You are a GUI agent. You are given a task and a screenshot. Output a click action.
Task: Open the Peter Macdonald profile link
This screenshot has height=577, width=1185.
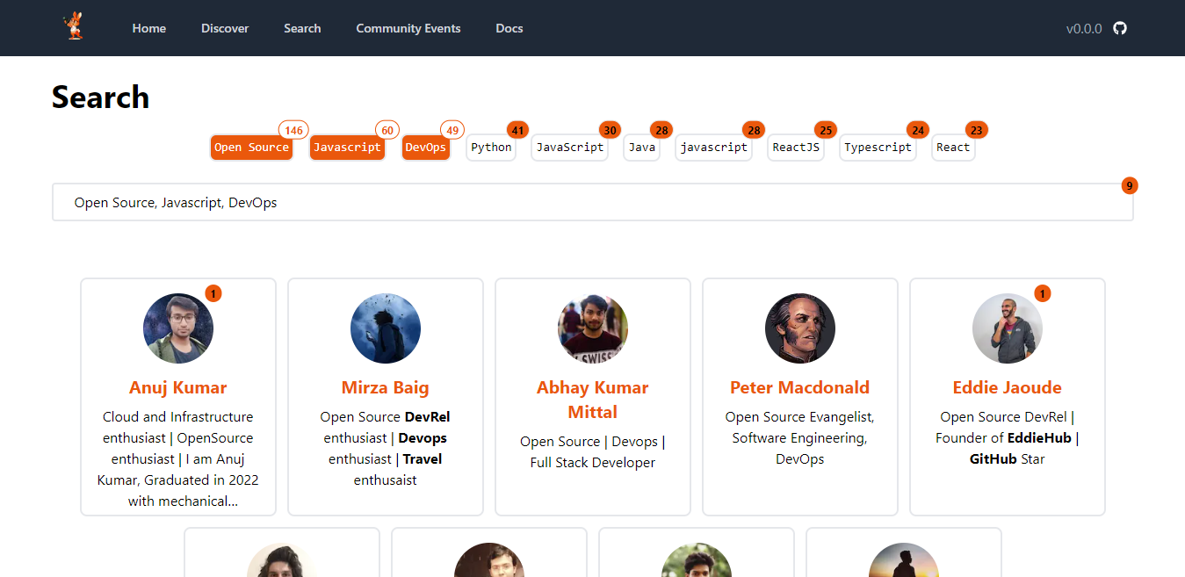(x=800, y=387)
